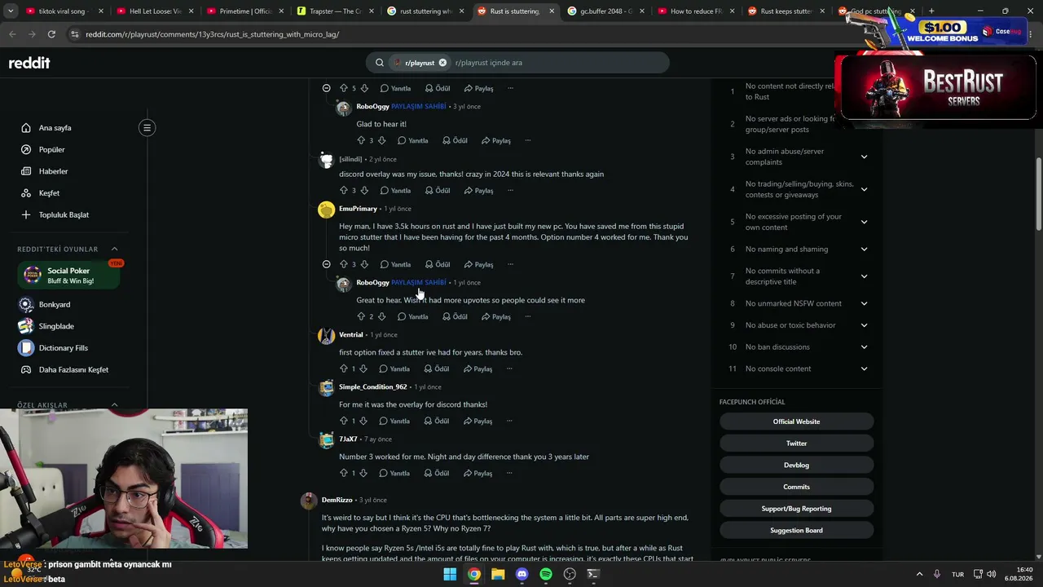View site information next to the URL
This screenshot has width=1043, height=587.
coord(75,34)
